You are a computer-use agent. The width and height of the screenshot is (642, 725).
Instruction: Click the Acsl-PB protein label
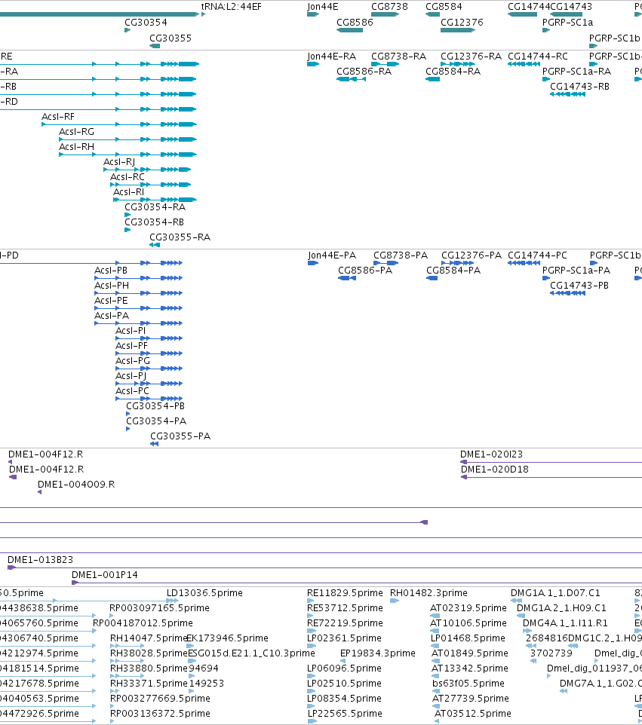click(111, 271)
